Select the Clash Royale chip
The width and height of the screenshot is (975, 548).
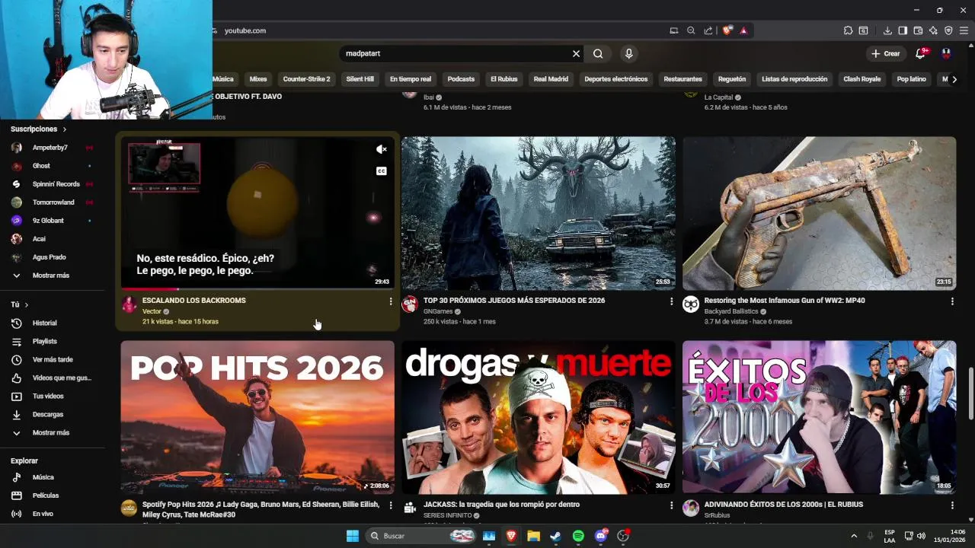(862, 79)
